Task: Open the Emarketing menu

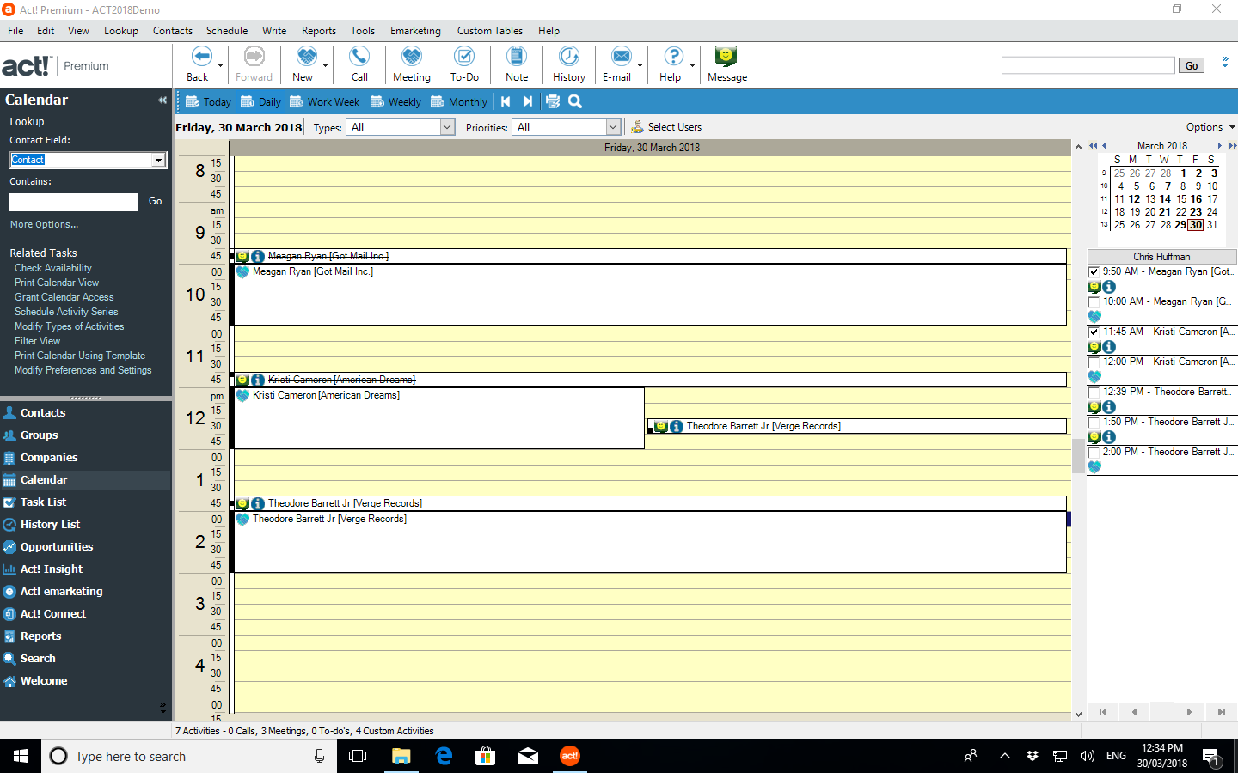Action: coord(415,31)
